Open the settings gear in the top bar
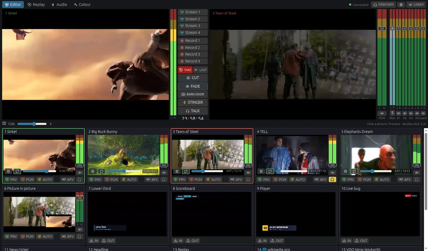 pos(401,5)
